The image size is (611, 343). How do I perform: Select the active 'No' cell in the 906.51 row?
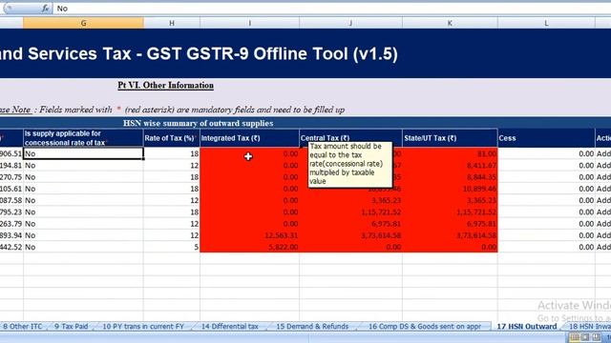coord(83,153)
